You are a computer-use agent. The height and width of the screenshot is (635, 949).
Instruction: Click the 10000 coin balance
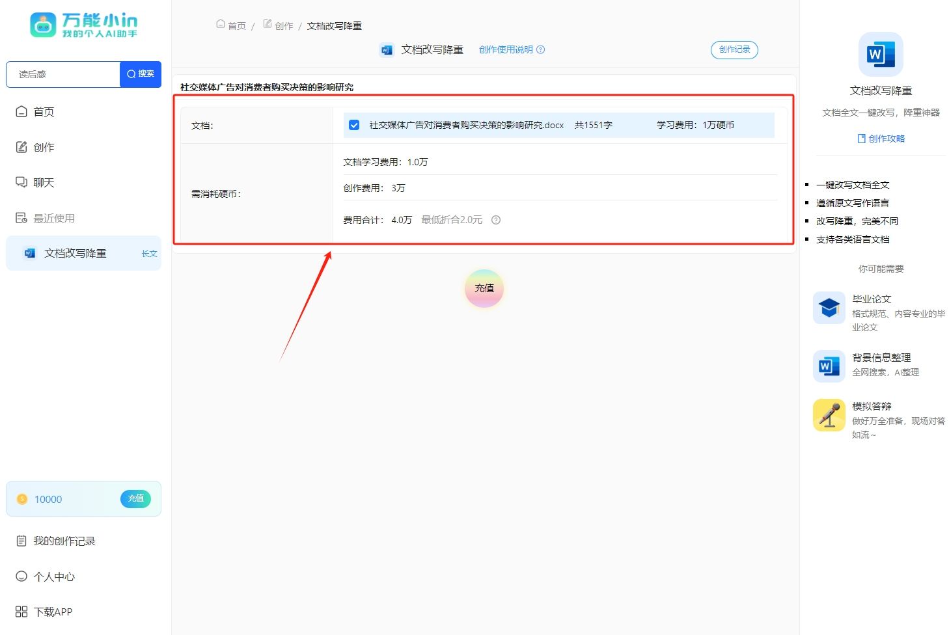[x=48, y=499]
